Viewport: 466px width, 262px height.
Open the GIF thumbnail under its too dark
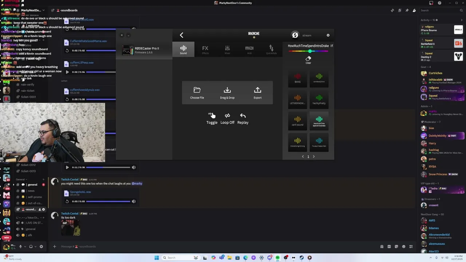tap(71, 228)
